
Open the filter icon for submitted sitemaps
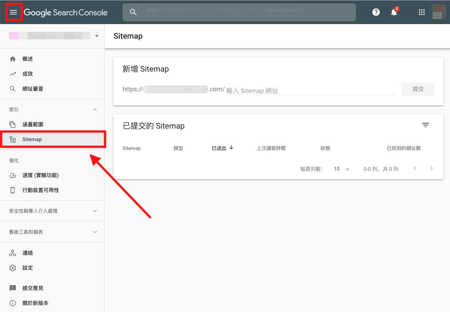tap(426, 125)
